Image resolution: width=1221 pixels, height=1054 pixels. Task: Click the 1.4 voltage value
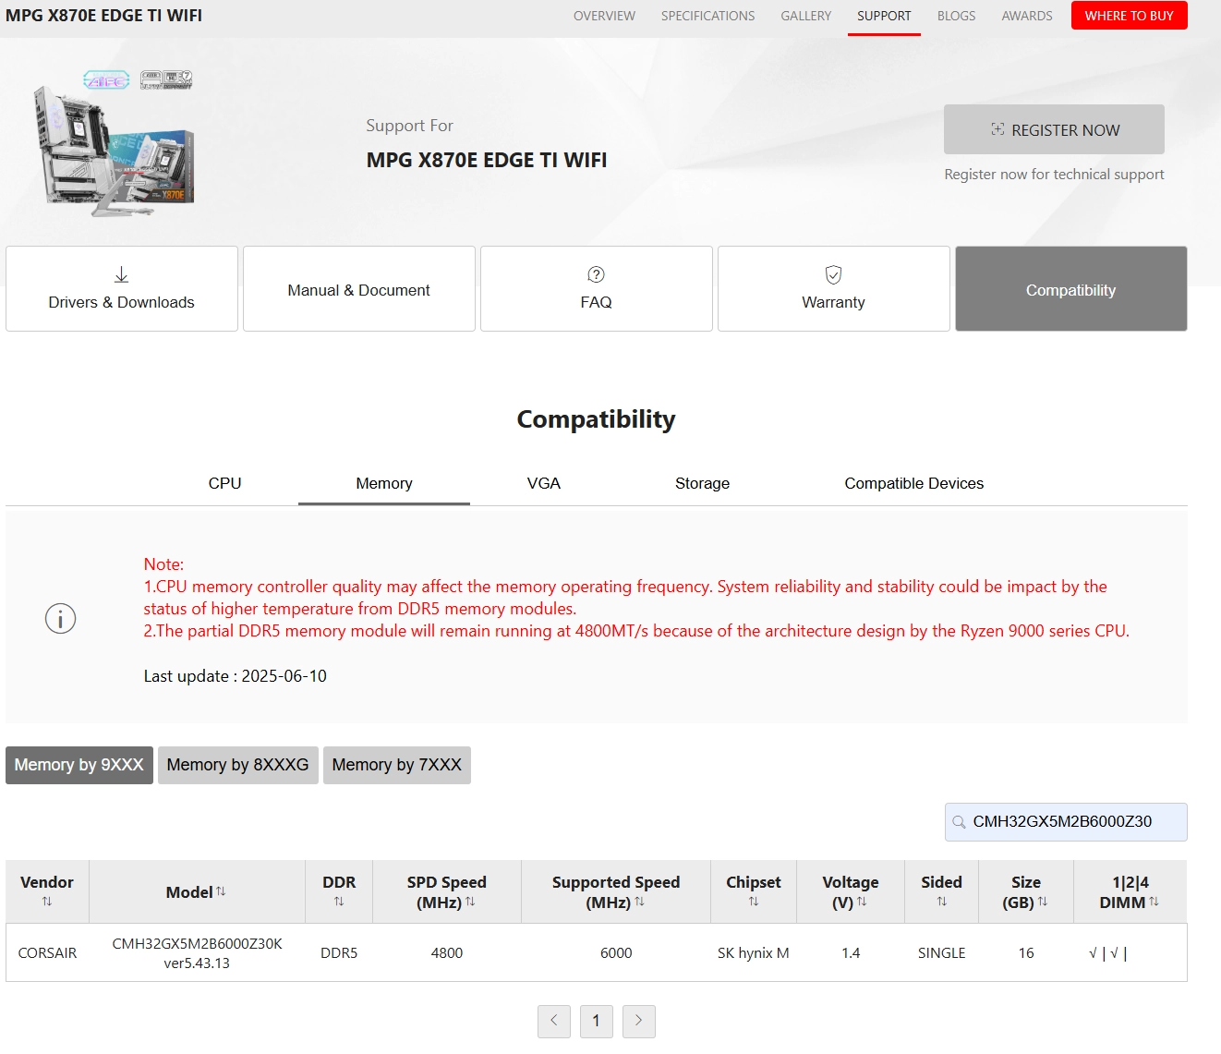(851, 952)
